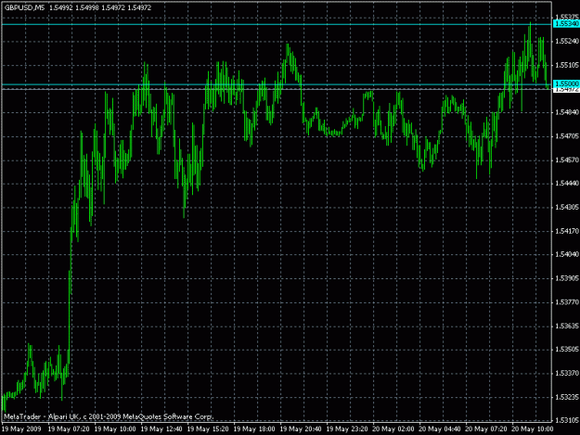This screenshot has width=580, height=435.
Task: Click the 1.53635 price scale label
Action: point(567,326)
